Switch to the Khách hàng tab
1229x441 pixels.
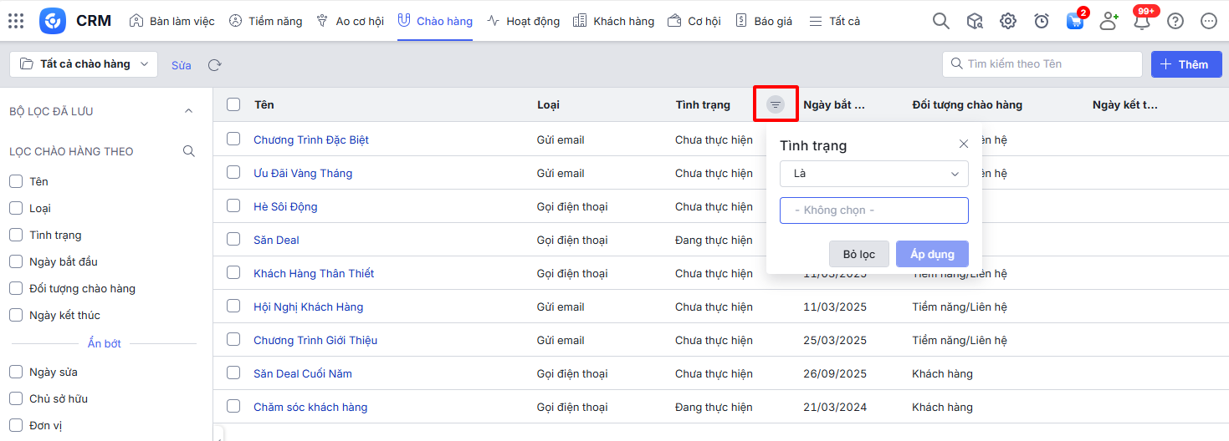click(x=614, y=21)
